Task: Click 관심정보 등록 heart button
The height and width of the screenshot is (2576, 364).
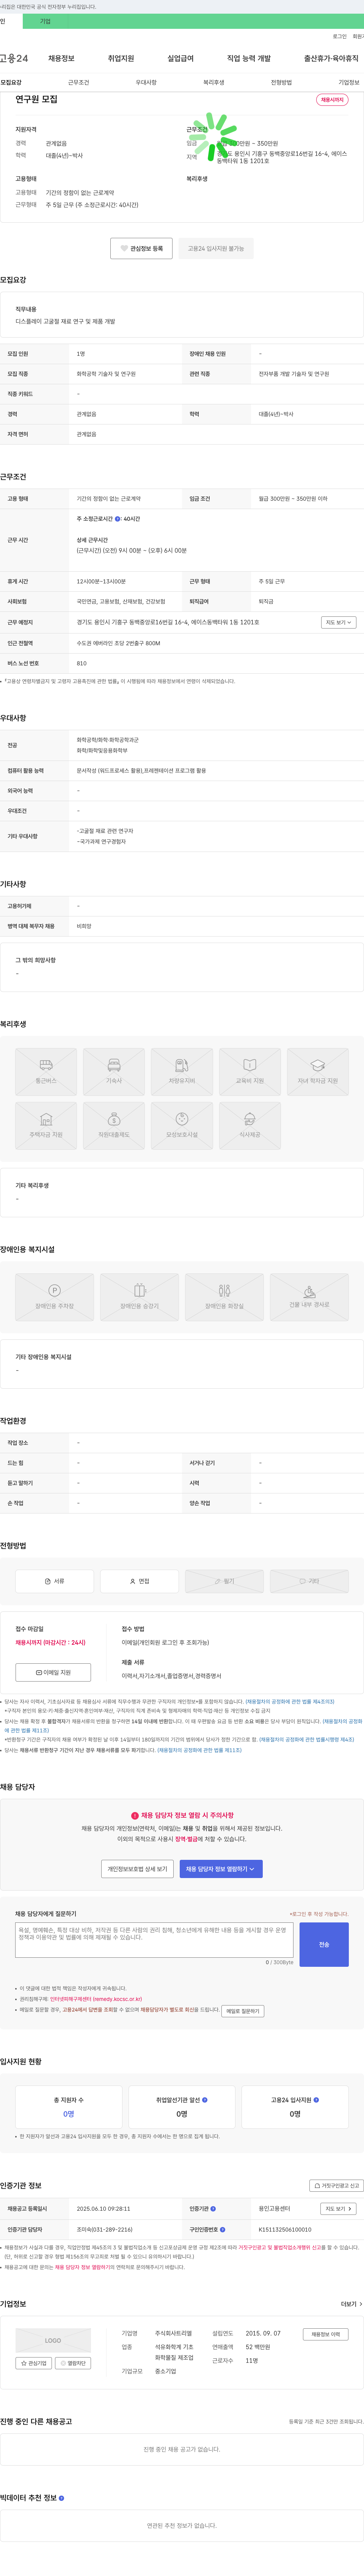Action: [141, 248]
